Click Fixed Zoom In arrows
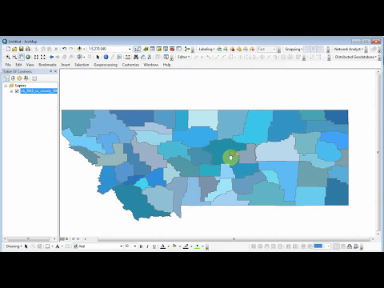384x288 pixels. (36, 57)
